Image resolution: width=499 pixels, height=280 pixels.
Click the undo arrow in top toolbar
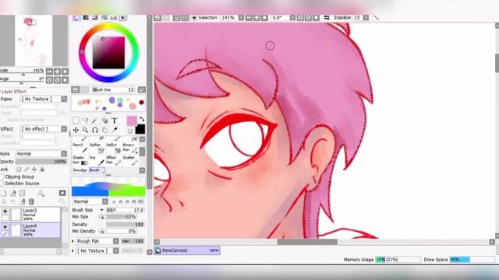point(157,18)
